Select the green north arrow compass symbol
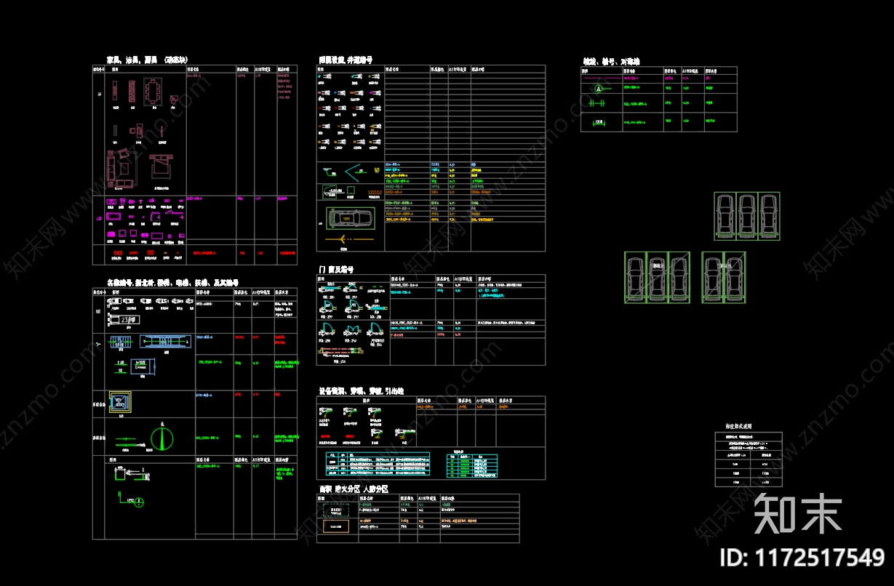The image size is (894, 586). tap(163, 438)
